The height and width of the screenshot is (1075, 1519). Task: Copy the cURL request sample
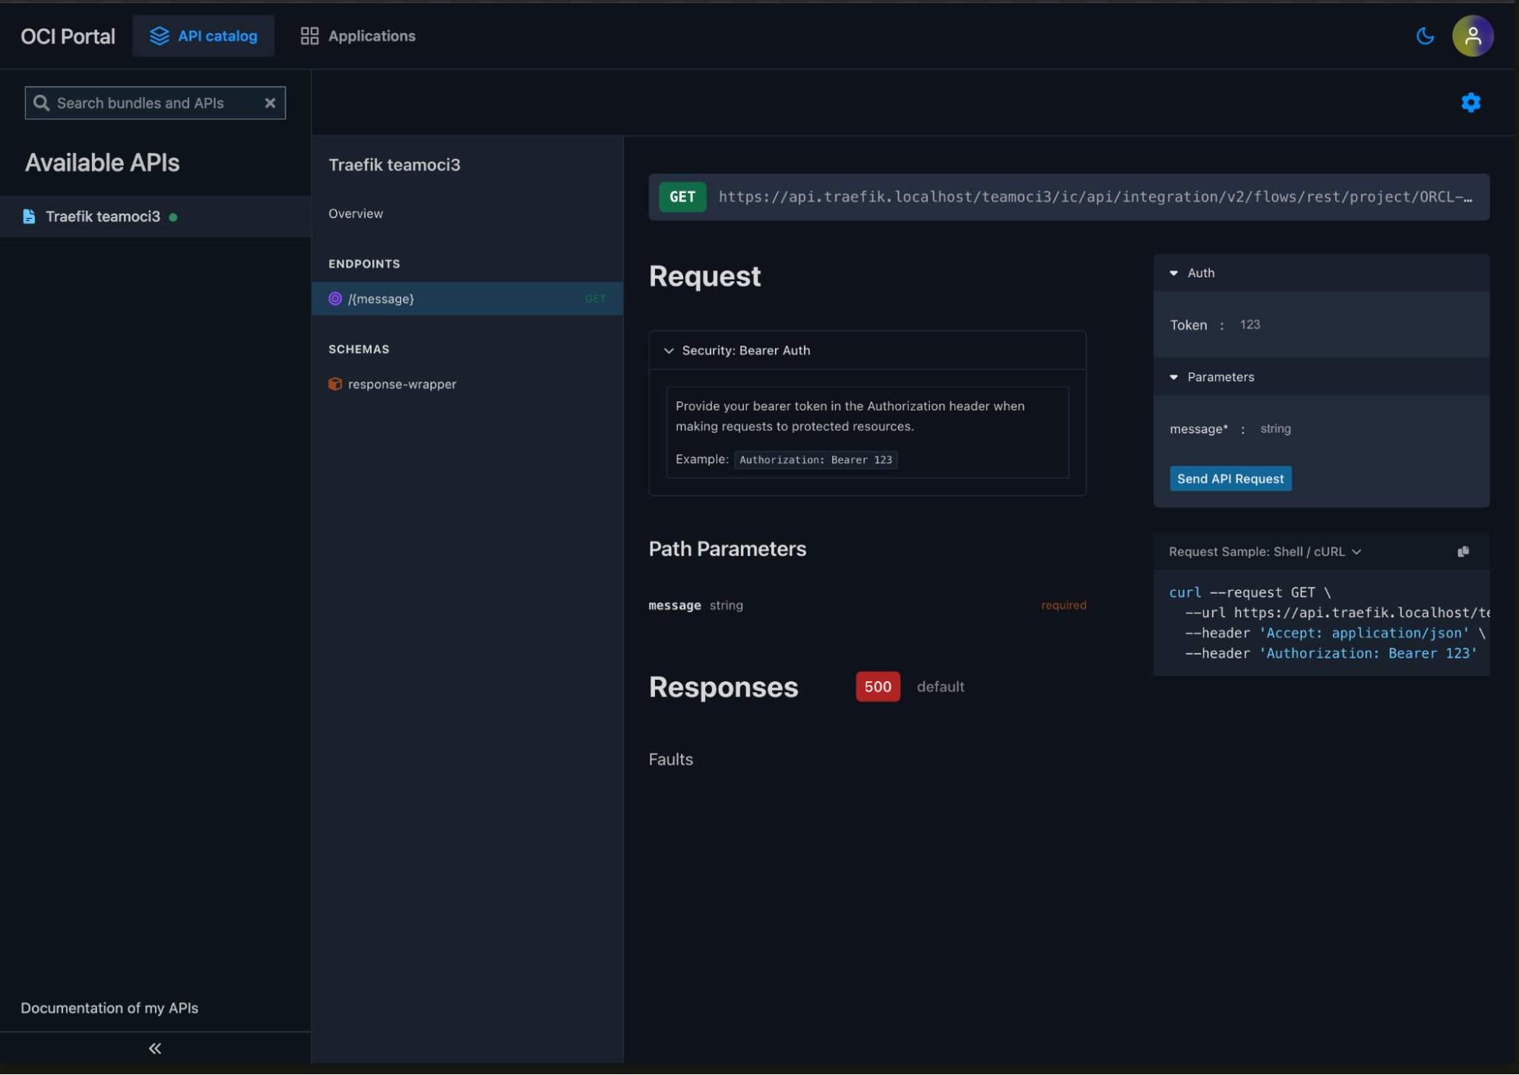click(x=1463, y=551)
